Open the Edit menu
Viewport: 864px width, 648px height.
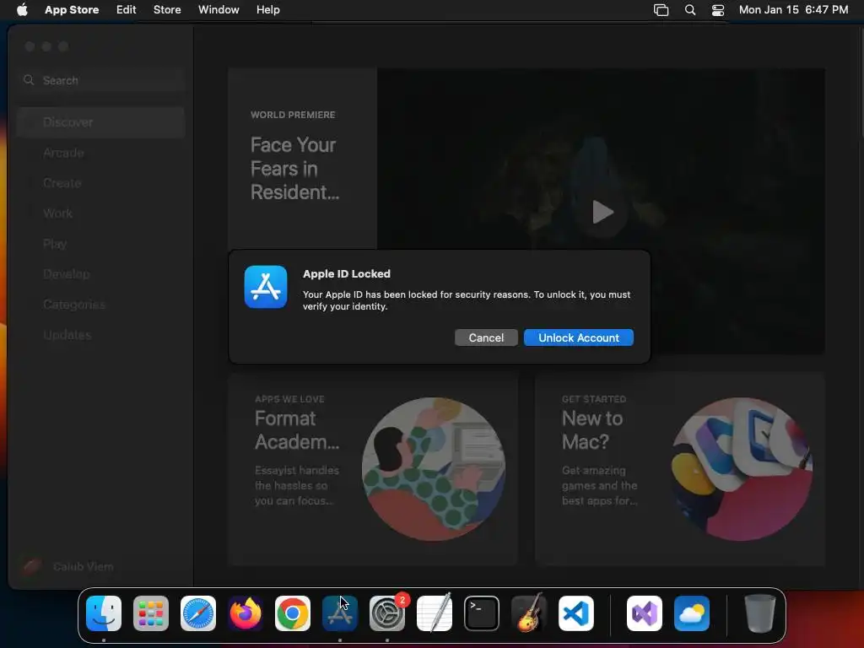(127, 9)
